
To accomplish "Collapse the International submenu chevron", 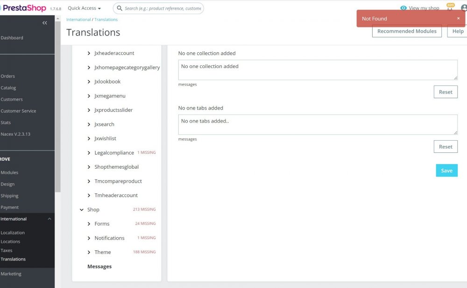I will pos(49,219).
